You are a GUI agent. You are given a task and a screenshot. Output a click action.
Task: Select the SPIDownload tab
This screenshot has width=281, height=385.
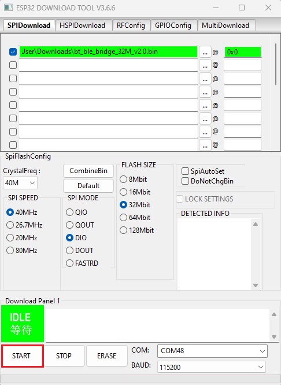tap(29, 25)
